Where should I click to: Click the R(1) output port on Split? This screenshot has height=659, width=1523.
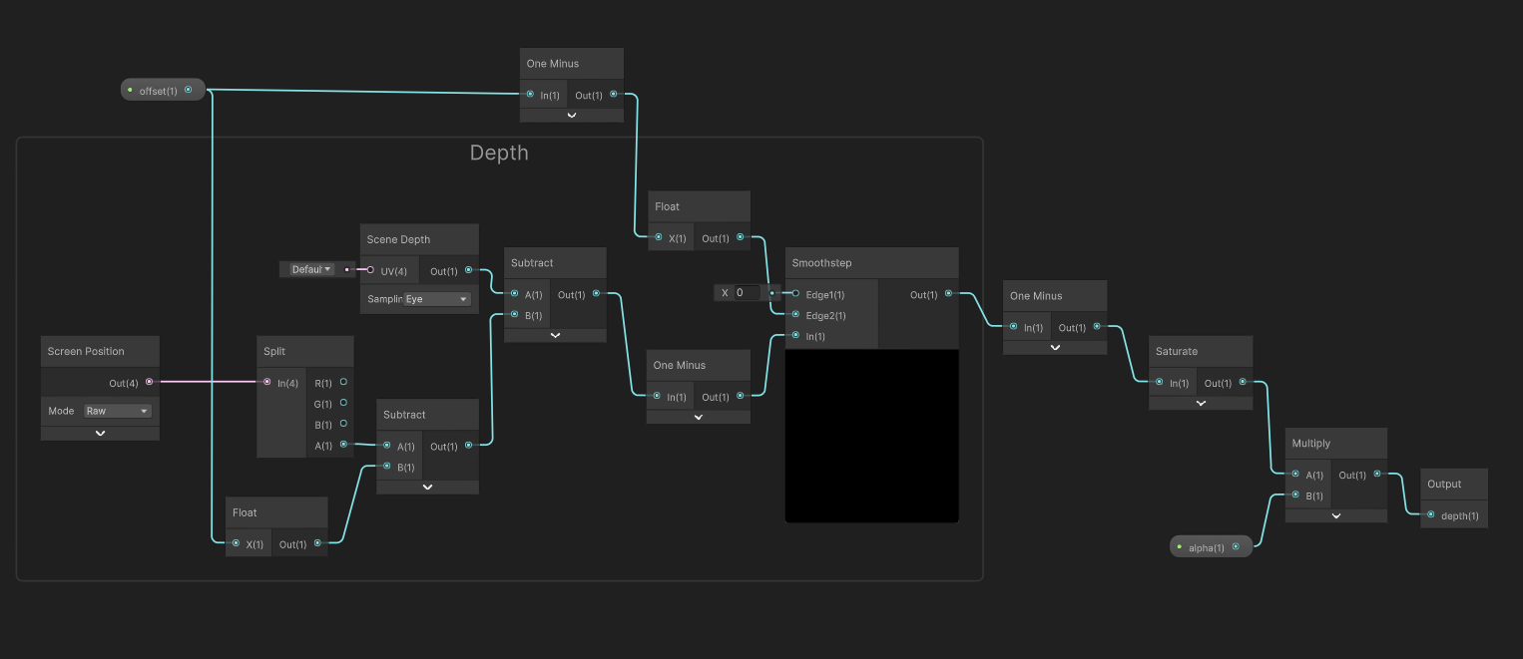pos(343,382)
